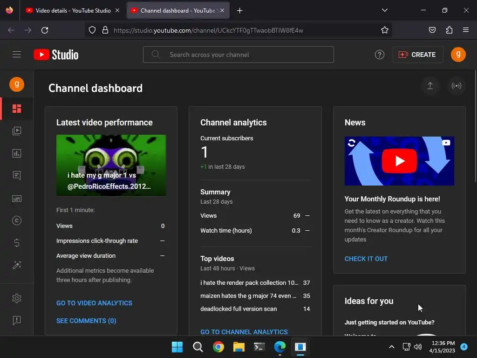Click the YouTube Studio logo
477x358 pixels.
(x=56, y=55)
